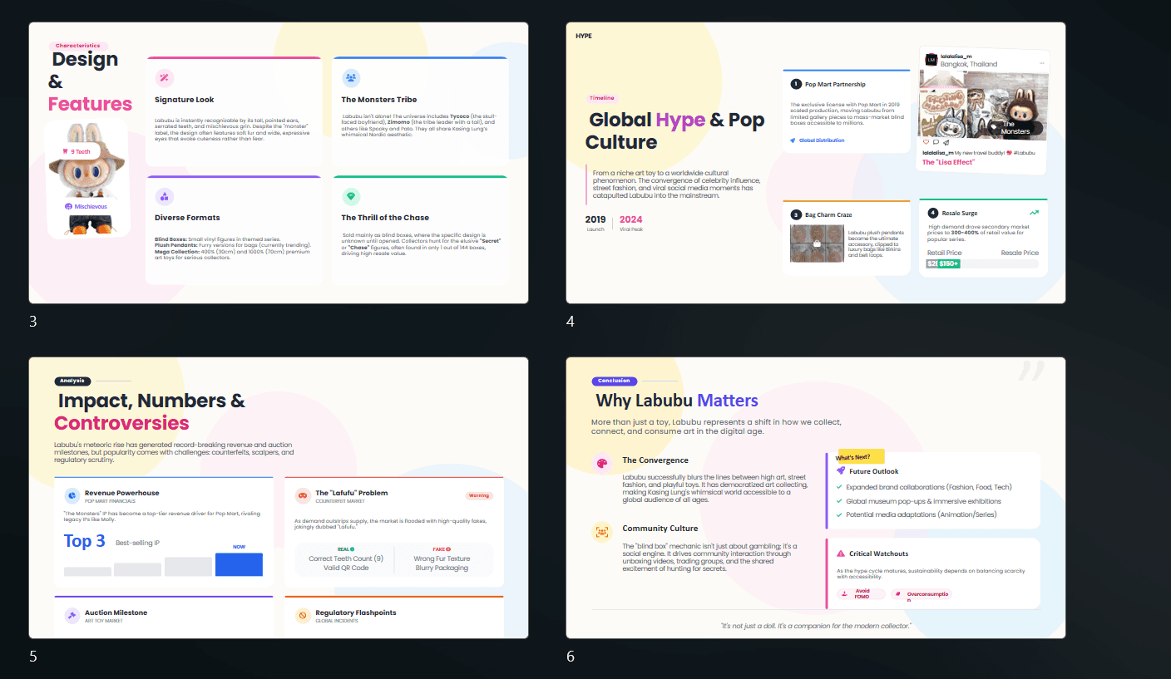Click the three-dot menu on the lalalalisa_m post
1171x679 pixels.
[x=1041, y=63]
